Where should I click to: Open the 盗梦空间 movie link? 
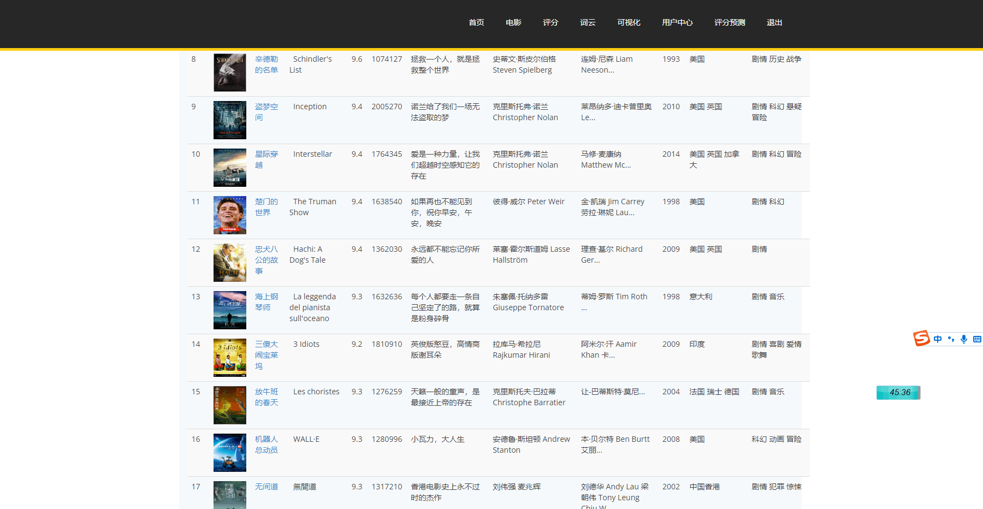tap(267, 112)
